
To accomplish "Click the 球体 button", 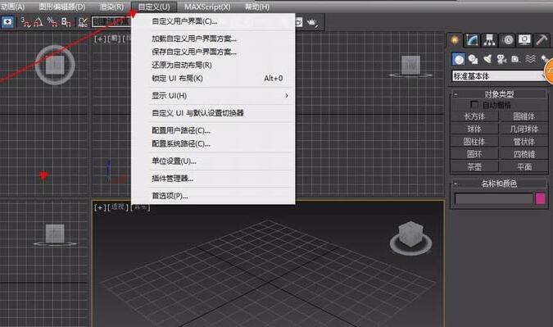I will tap(474, 129).
